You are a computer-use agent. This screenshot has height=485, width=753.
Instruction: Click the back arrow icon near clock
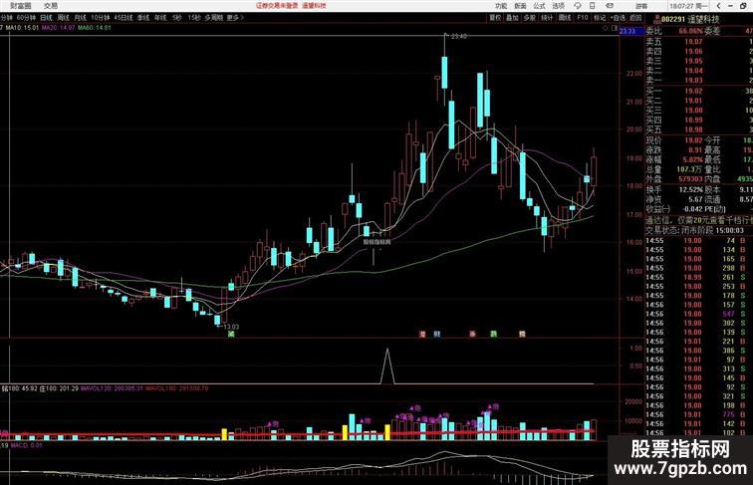(x=718, y=6)
